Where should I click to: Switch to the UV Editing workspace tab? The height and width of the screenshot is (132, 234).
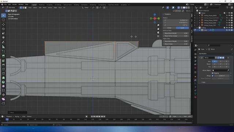point(58,5)
